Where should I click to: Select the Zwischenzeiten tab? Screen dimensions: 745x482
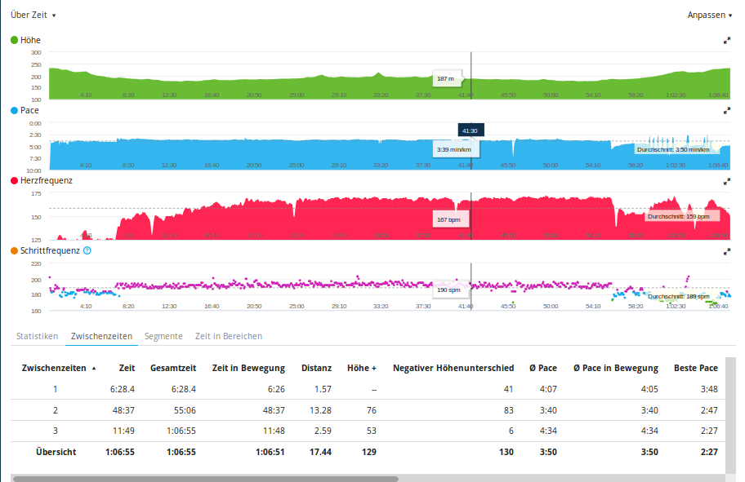pyautogui.click(x=101, y=336)
